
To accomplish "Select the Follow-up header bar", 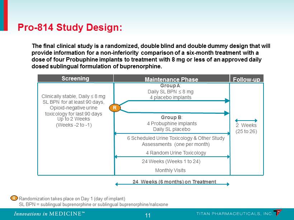I will point(246,79).
